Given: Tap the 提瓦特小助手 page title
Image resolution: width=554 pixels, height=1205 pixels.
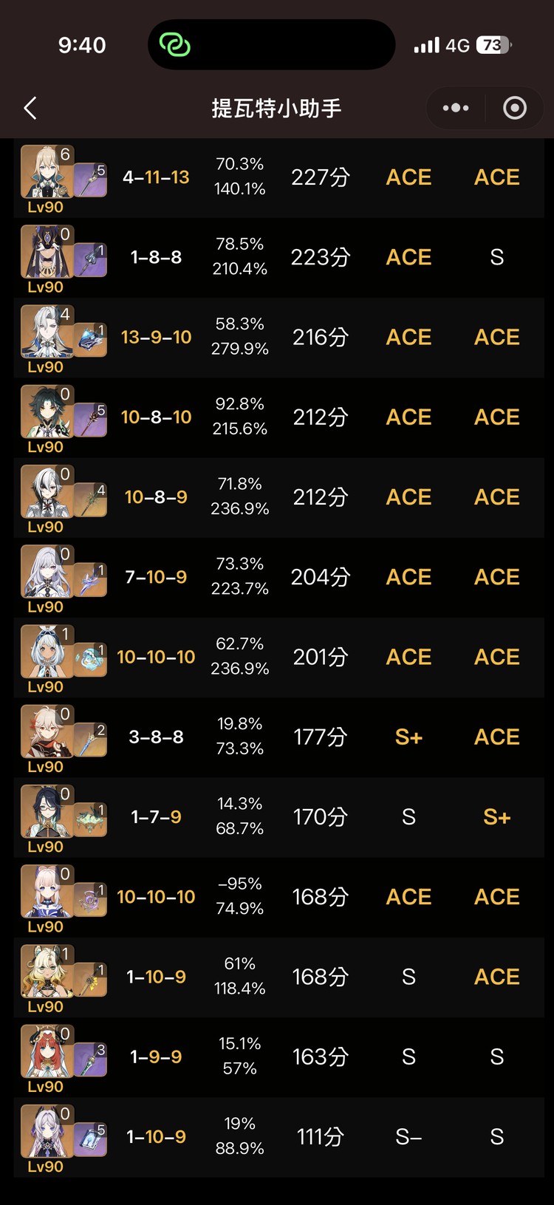Looking at the screenshot, I should [x=276, y=109].
